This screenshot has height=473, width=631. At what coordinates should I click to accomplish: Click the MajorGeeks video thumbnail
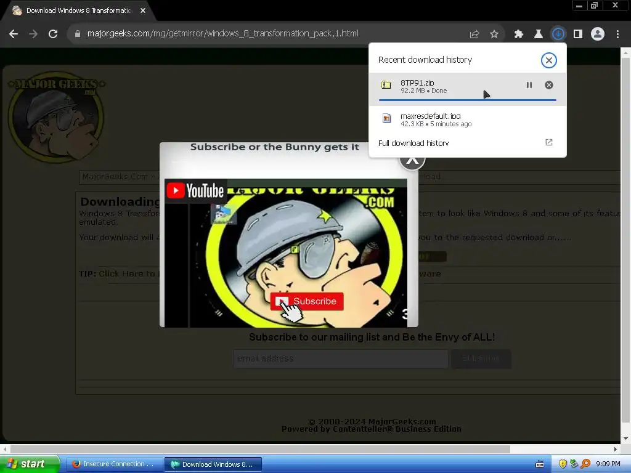point(286,253)
